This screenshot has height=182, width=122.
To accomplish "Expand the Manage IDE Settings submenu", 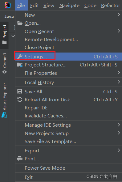I will click(68, 125).
